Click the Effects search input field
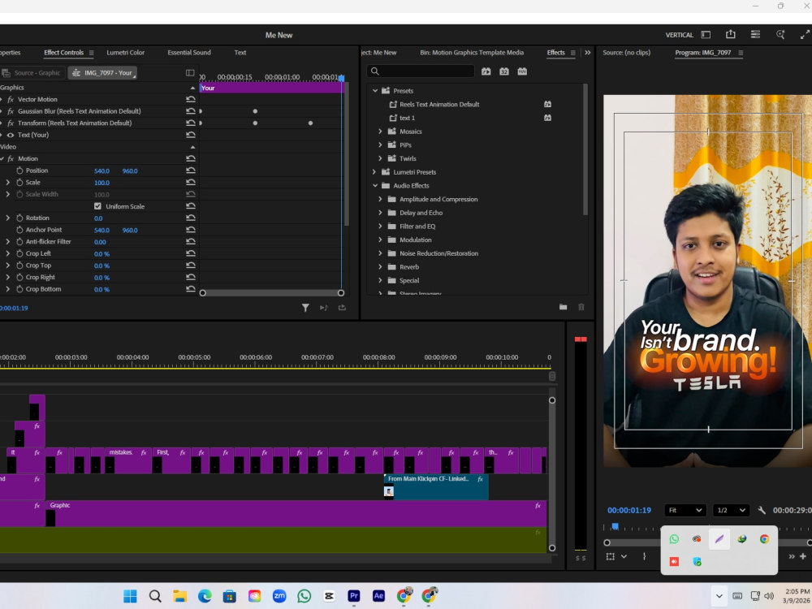 (421, 71)
